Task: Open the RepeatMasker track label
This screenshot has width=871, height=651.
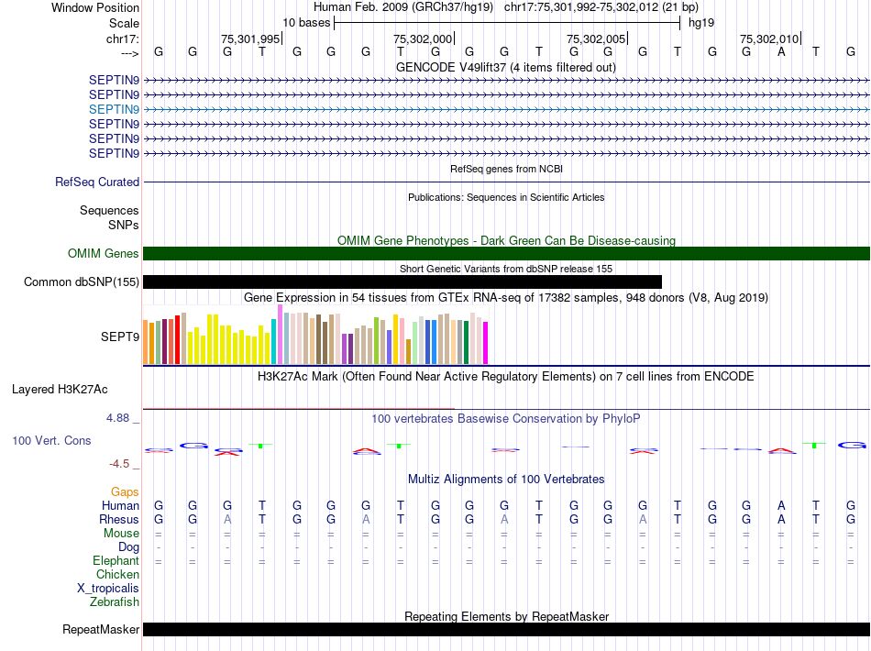Action: pyautogui.click(x=101, y=630)
